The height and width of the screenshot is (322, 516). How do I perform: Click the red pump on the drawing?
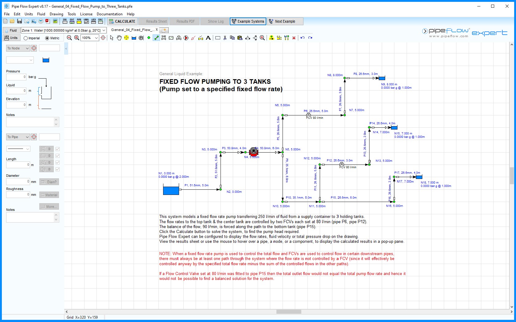click(x=253, y=151)
